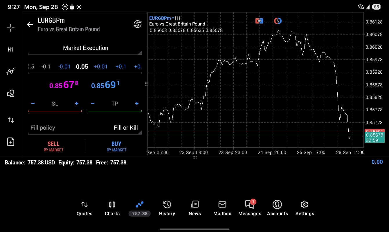This screenshot has width=389, height=232.
Task: Tap the OHLC values line on chart
Action: [186, 30]
